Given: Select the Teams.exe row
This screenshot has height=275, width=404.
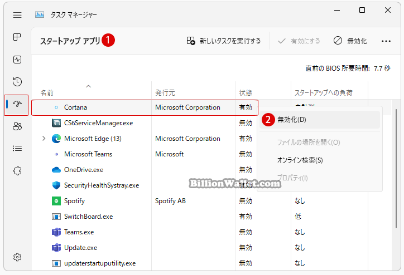Looking at the screenshot, I should tap(79, 232).
